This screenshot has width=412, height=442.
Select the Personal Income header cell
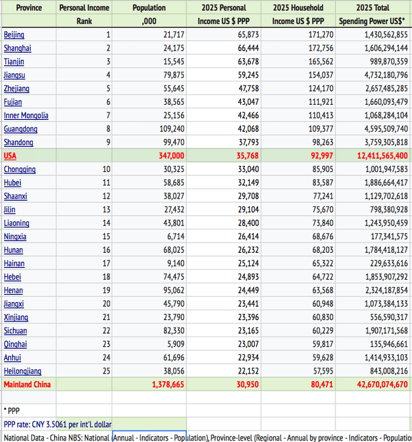click(84, 8)
